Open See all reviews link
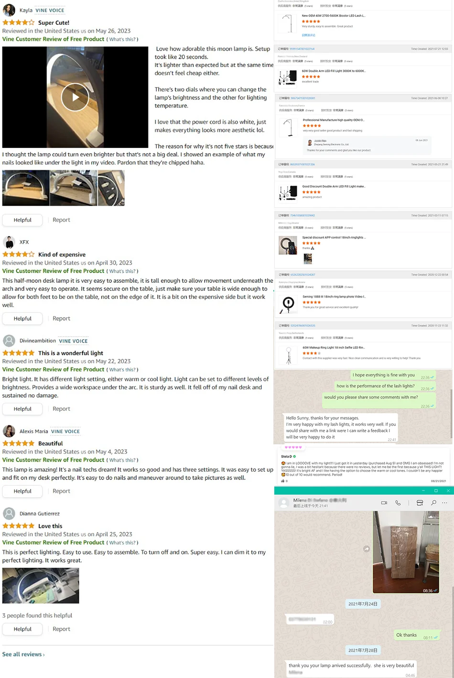Viewport: 454px width, 678px height. [23, 655]
